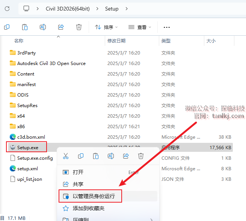The width and height of the screenshot is (246, 221).
Task: Go to Civil 3D2026(64bit) breadcrumb
Action: pyautogui.click(x=68, y=9)
